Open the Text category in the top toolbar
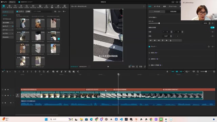The width and height of the screenshot is (217, 122). coord(15,6)
